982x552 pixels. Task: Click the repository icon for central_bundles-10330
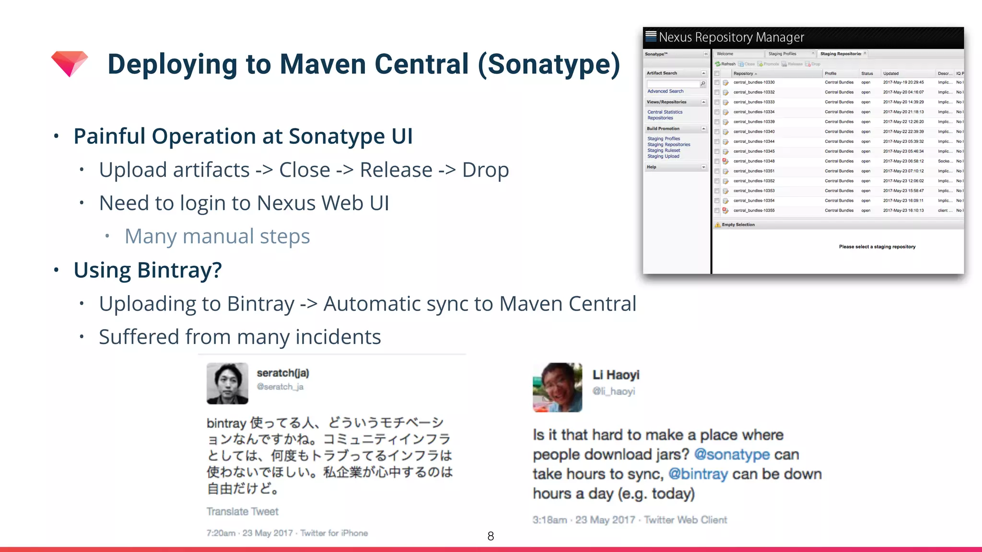[725, 82]
